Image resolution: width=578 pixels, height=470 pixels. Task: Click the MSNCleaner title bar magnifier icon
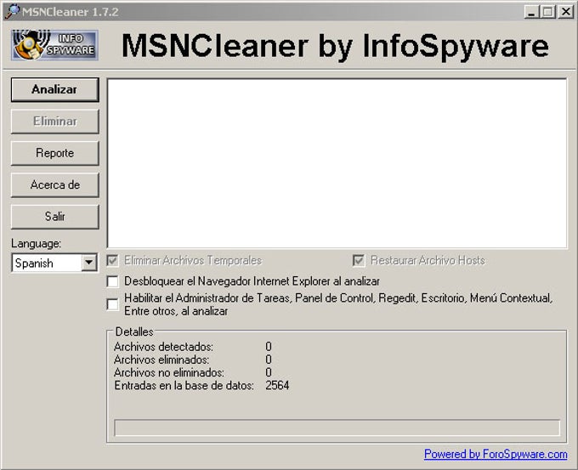[12, 11]
